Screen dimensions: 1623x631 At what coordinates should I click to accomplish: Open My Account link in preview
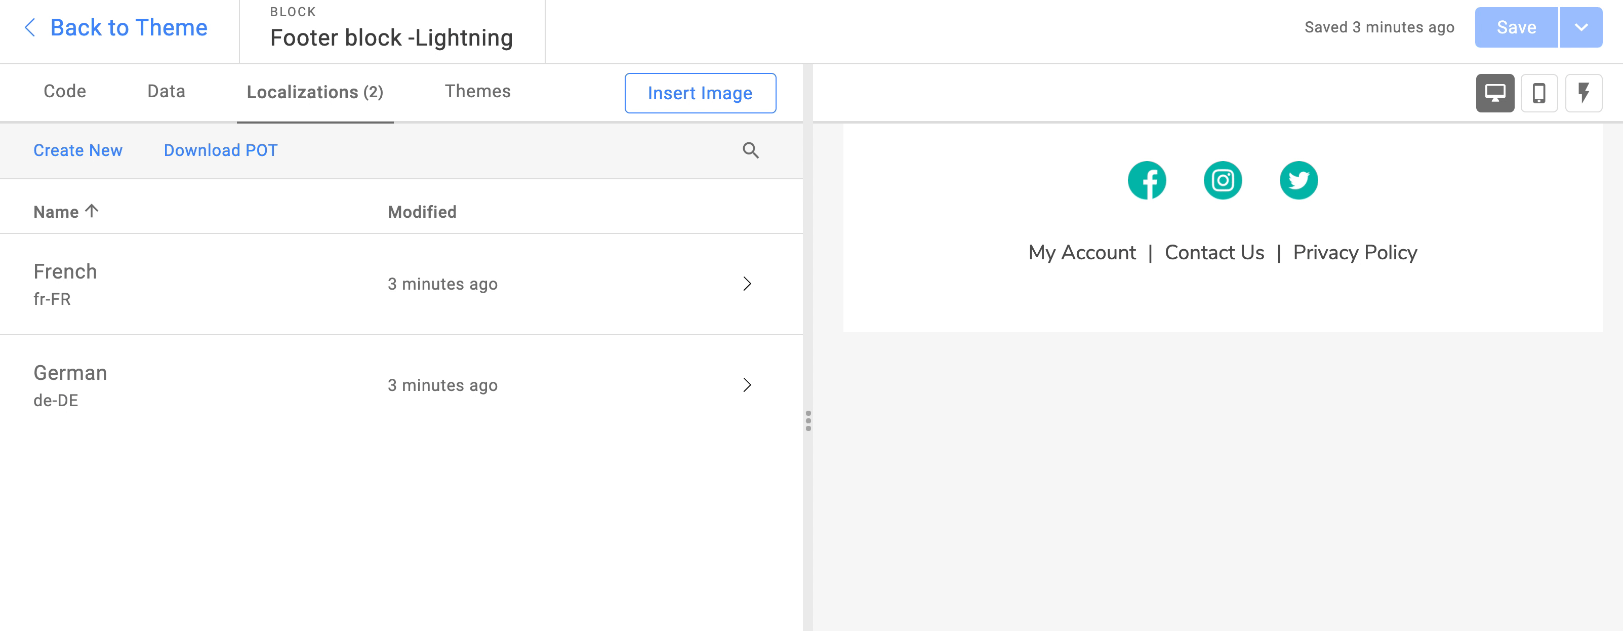pos(1082,253)
